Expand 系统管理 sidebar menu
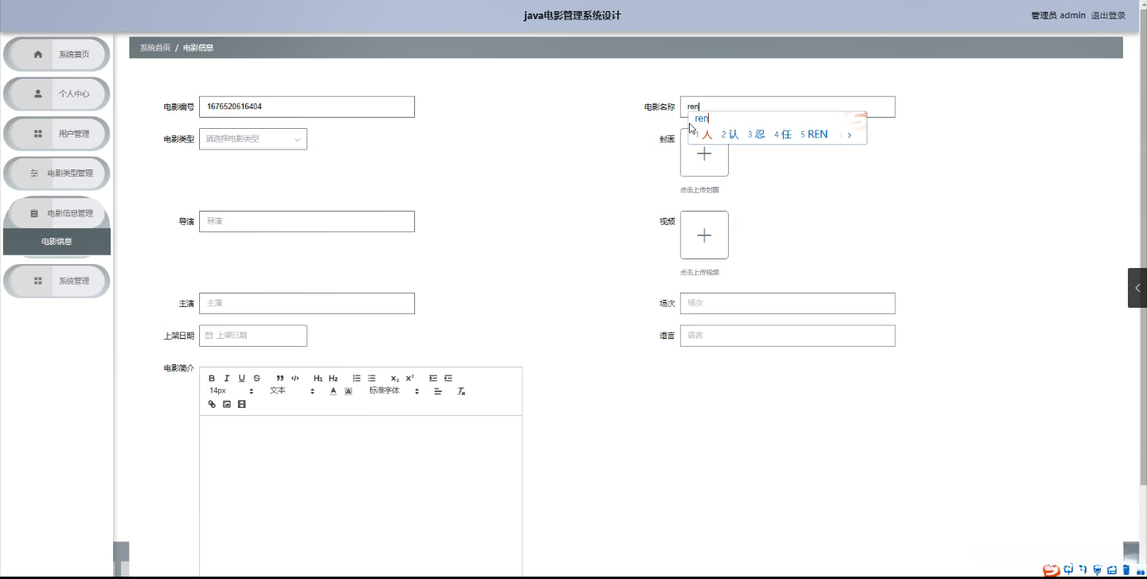Viewport: 1147px width, 579px height. coord(57,281)
